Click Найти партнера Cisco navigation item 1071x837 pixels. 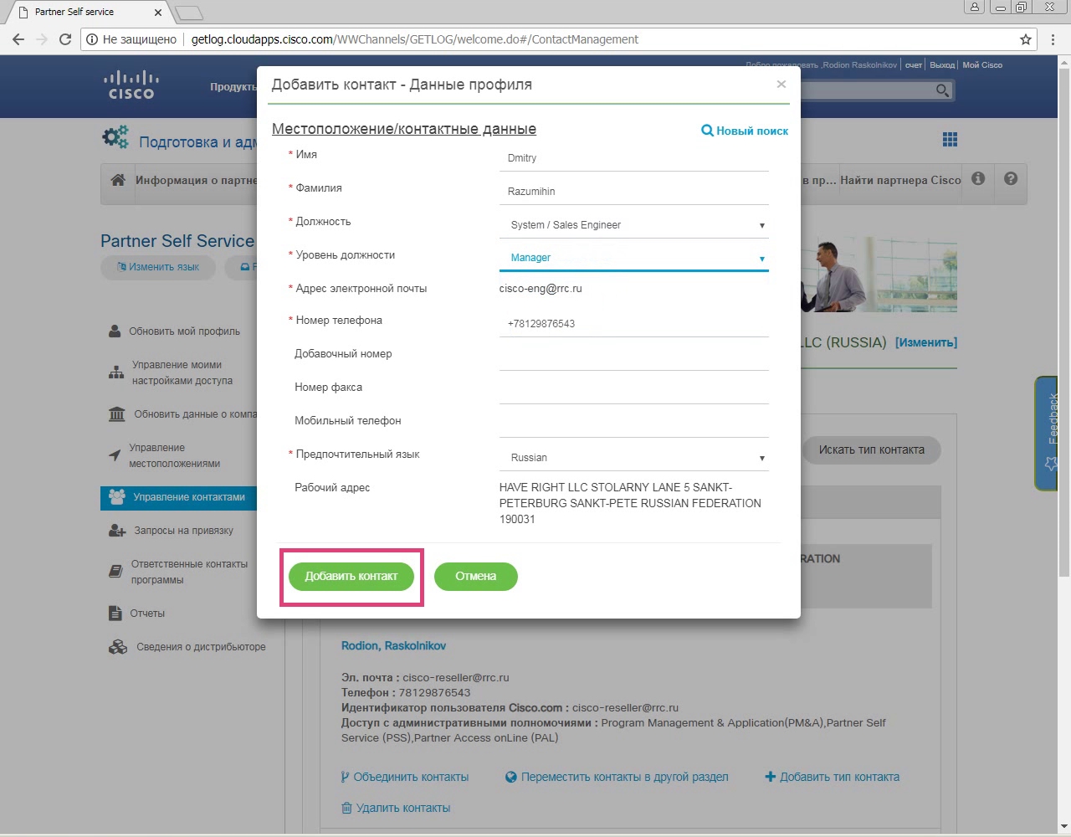[x=900, y=180]
